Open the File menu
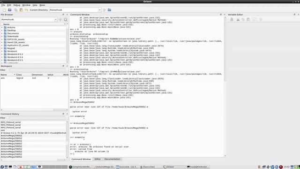This screenshot has width=300, height=169. [x=3, y=5]
